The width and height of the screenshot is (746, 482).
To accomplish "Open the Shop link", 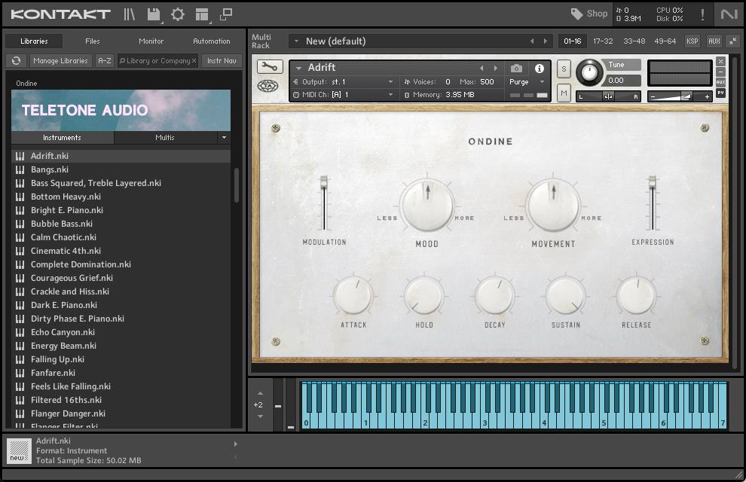I will point(589,14).
